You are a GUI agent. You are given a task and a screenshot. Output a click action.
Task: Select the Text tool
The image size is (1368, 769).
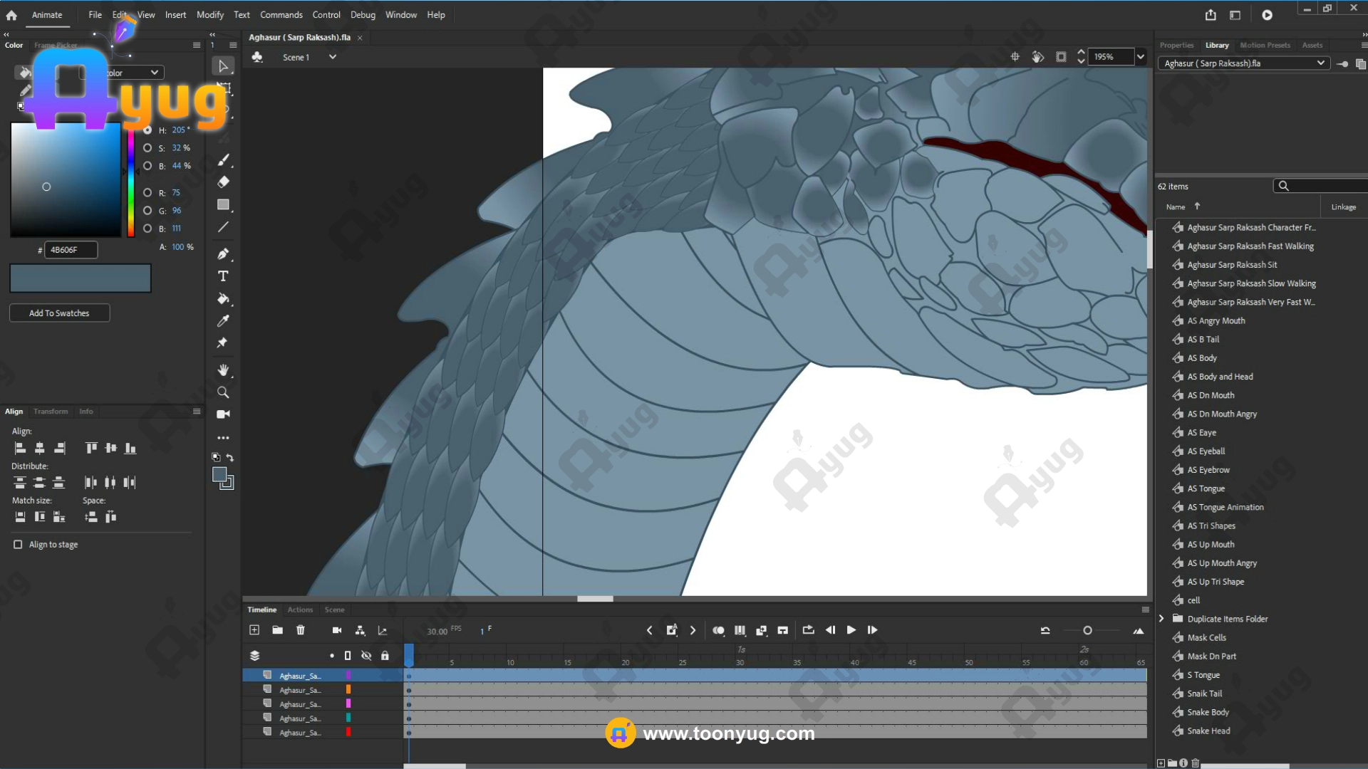(x=223, y=276)
